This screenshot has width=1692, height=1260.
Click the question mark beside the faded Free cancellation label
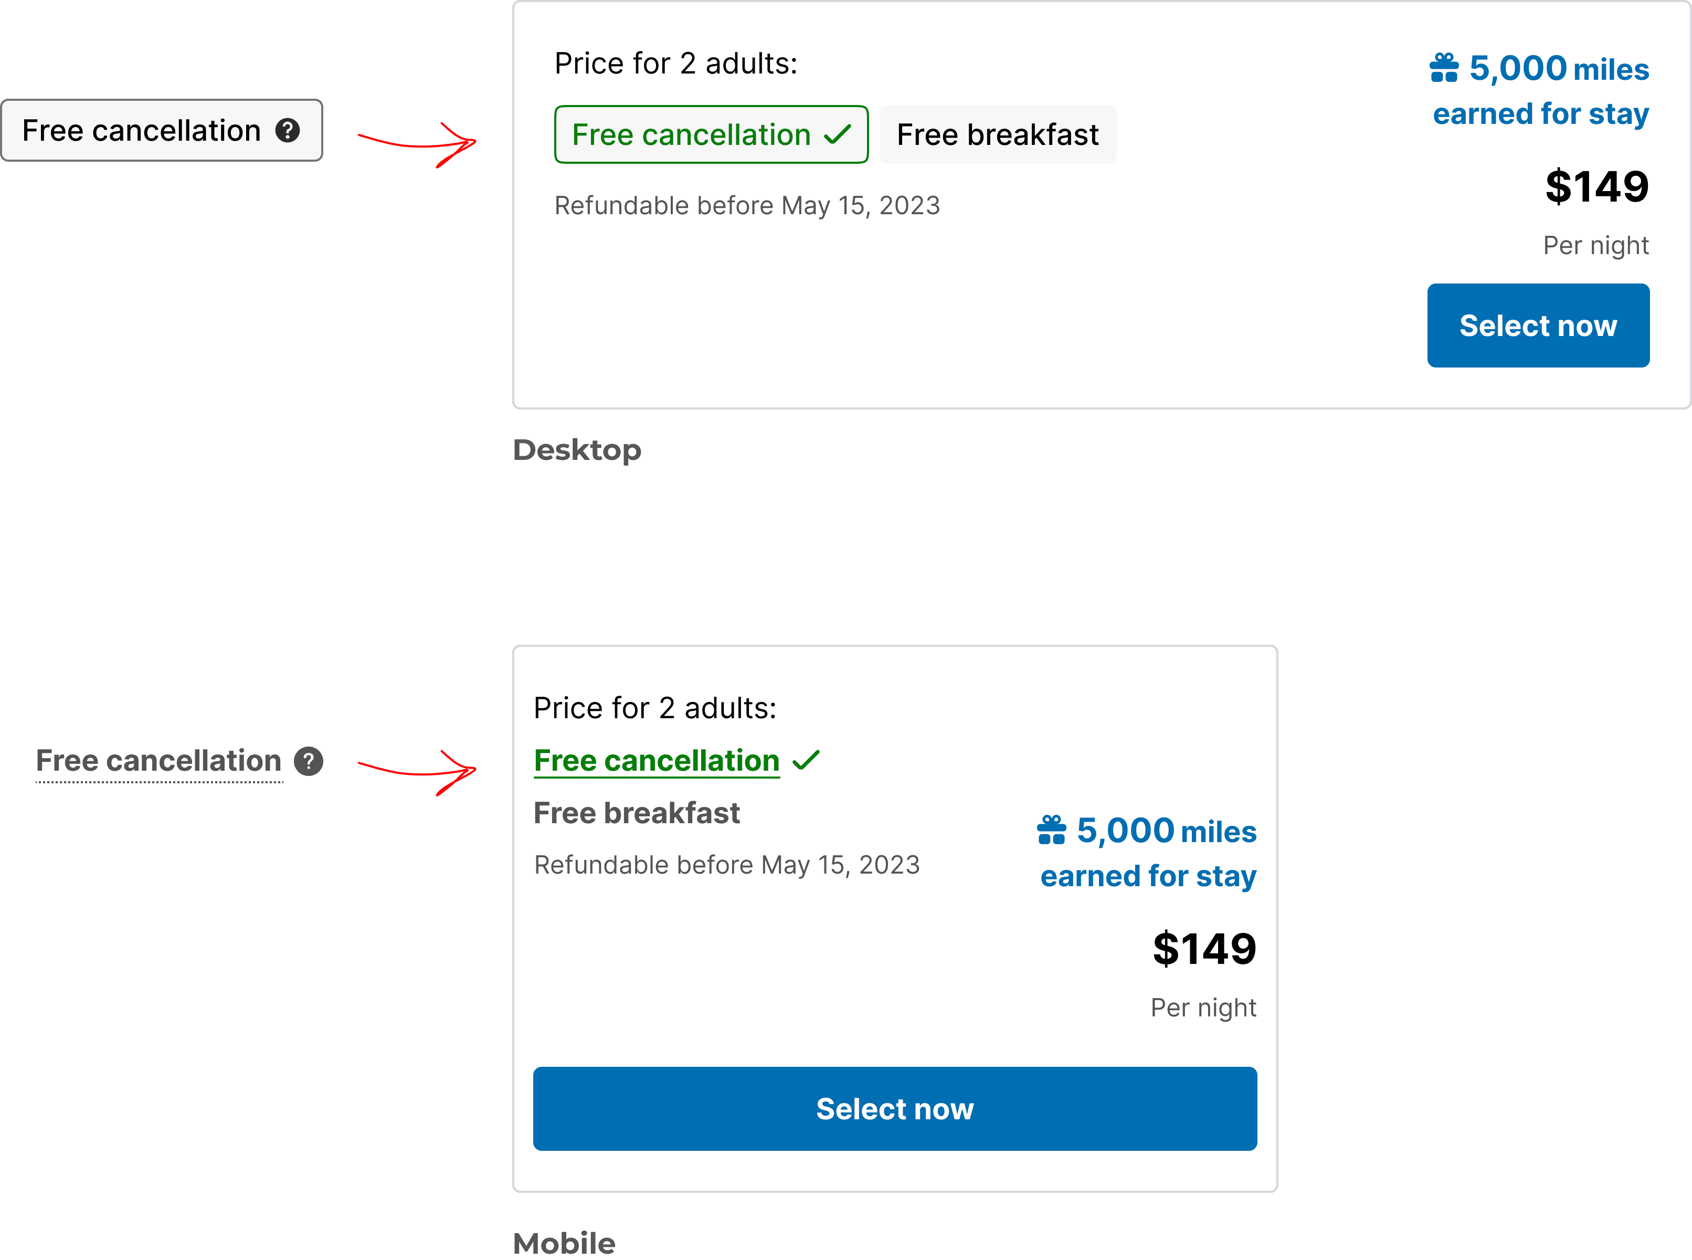(308, 760)
